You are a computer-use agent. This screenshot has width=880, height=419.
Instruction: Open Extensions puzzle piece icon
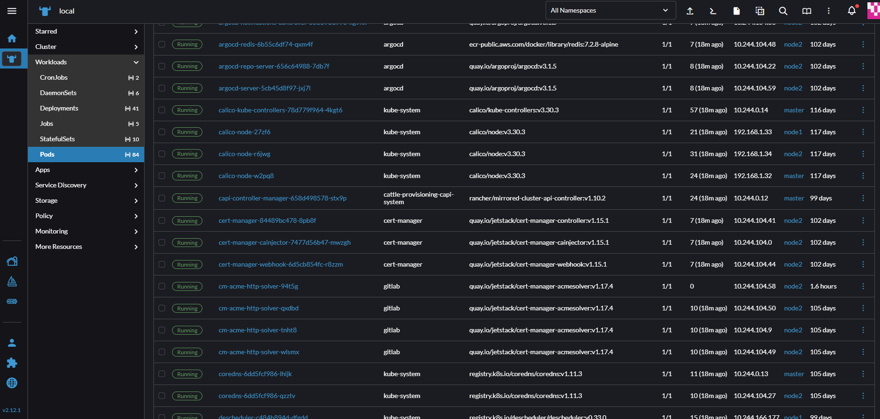coord(12,363)
